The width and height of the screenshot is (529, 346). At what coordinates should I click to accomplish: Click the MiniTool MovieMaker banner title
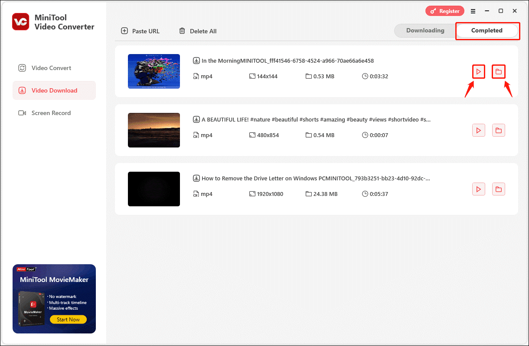(54, 280)
